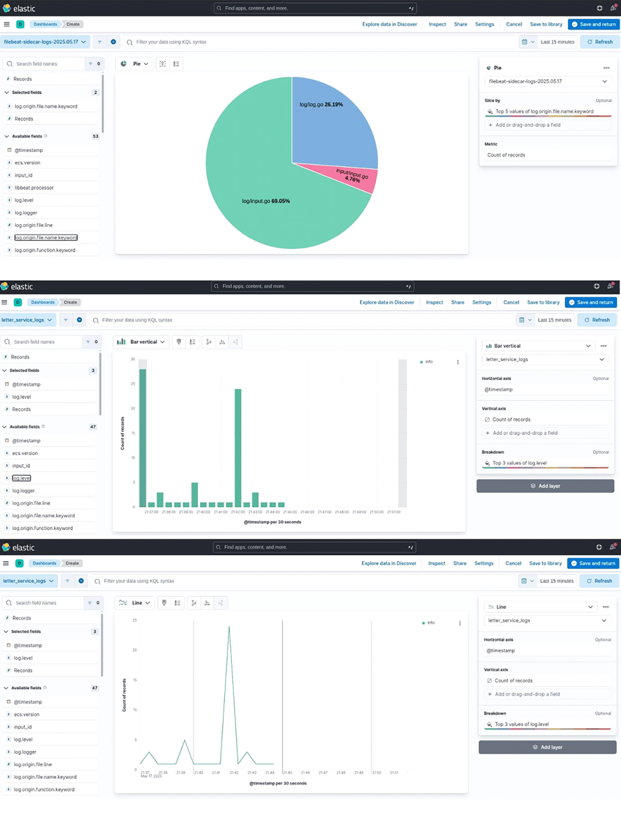Open the Bar vertical chart type dropdown above the chart
Screen dimensions: 621x821
[141, 342]
